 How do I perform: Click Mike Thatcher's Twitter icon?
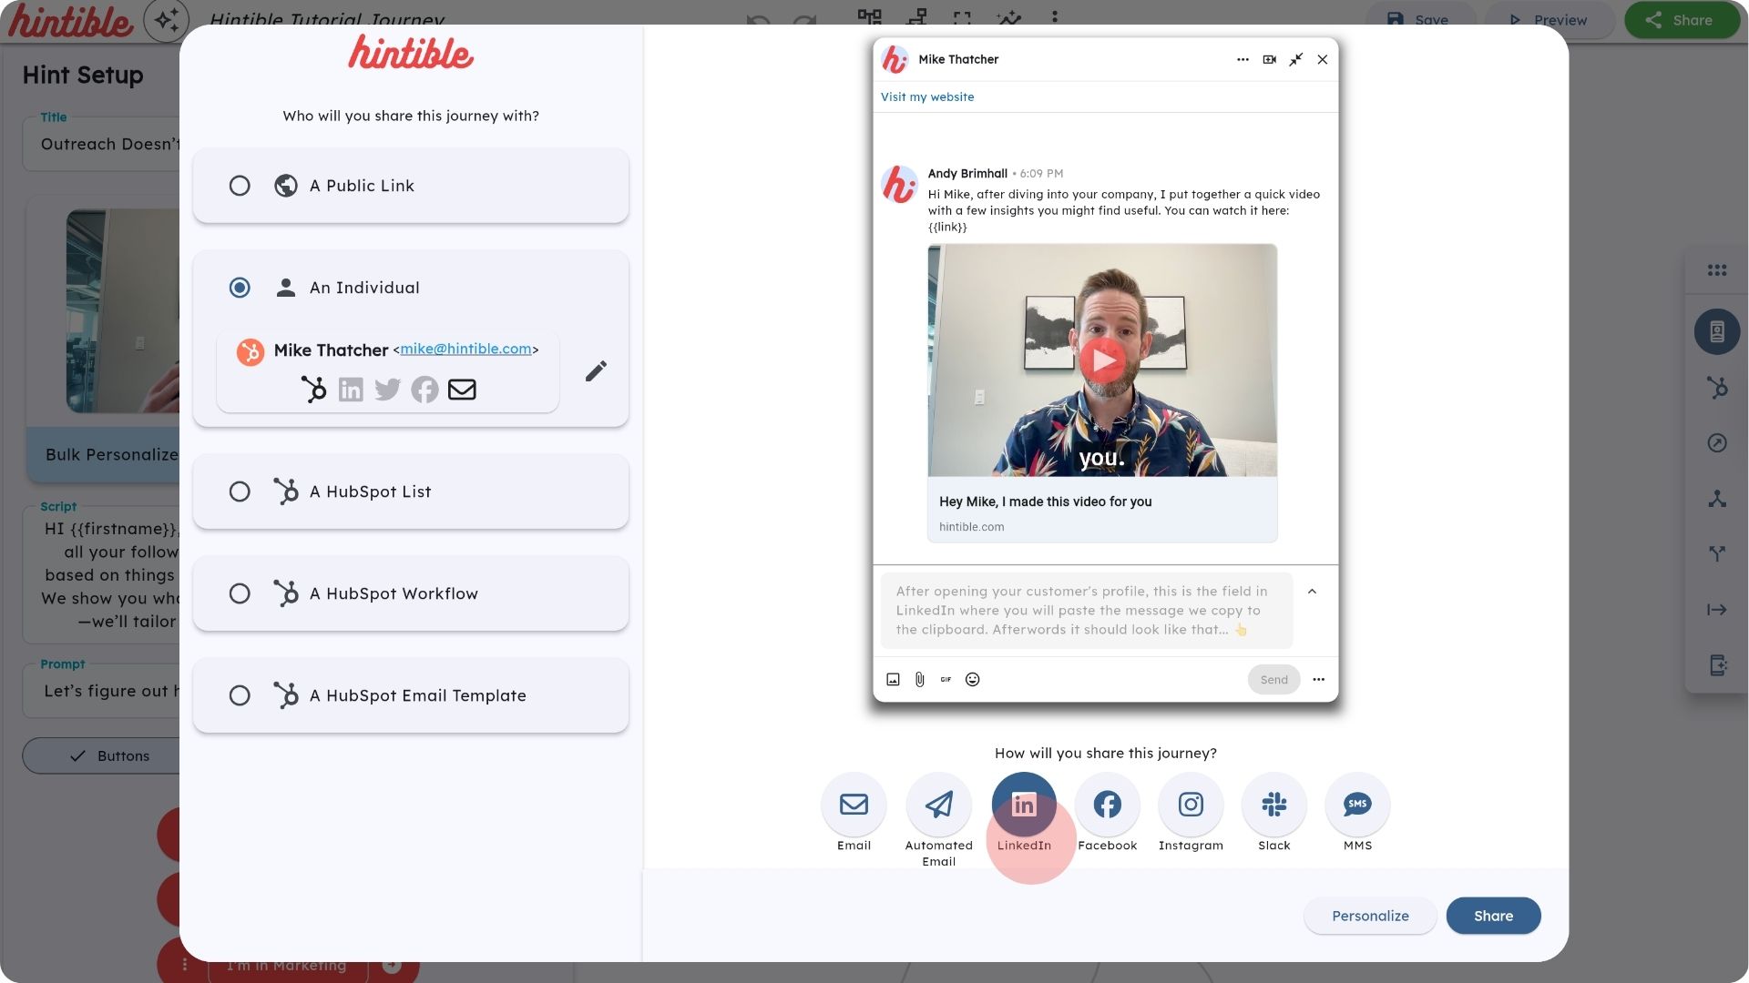click(387, 390)
